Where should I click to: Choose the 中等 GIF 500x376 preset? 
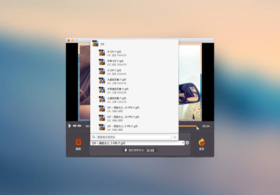coord(134,62)
